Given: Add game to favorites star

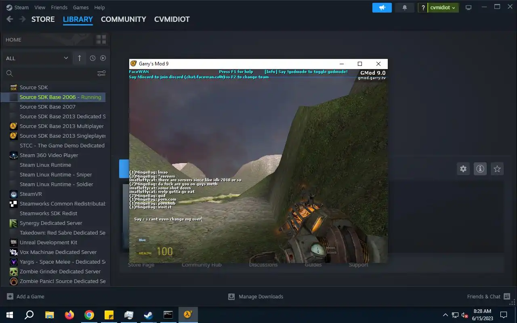Looking at the screenshot, I should click(x=497, y=169).
